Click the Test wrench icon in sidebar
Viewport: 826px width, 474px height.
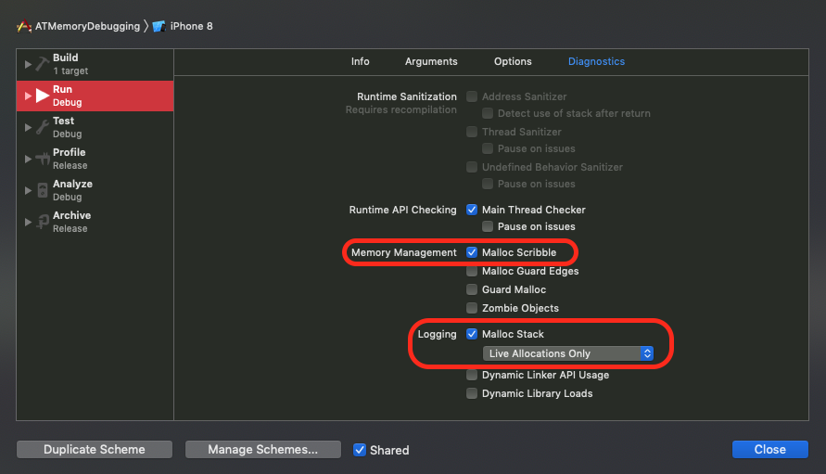[43, 127]
